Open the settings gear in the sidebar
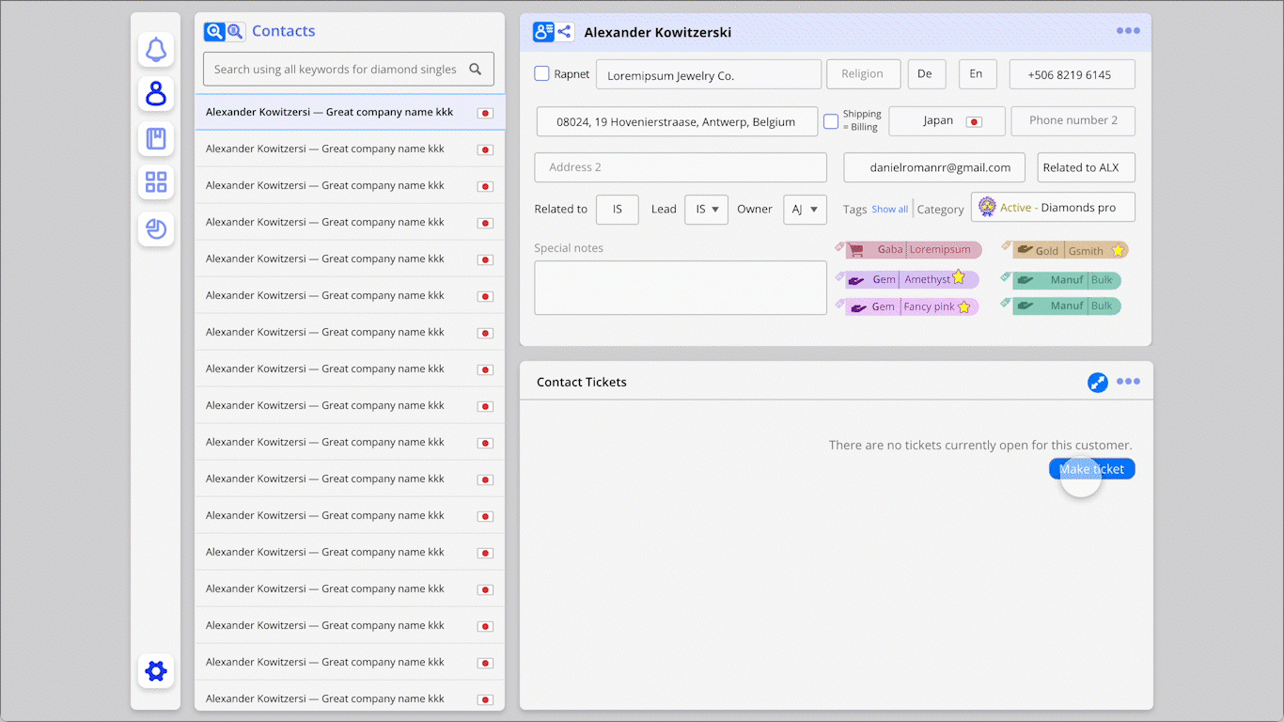The width and height of the screenshot is (1284, 722). [156, 670]
